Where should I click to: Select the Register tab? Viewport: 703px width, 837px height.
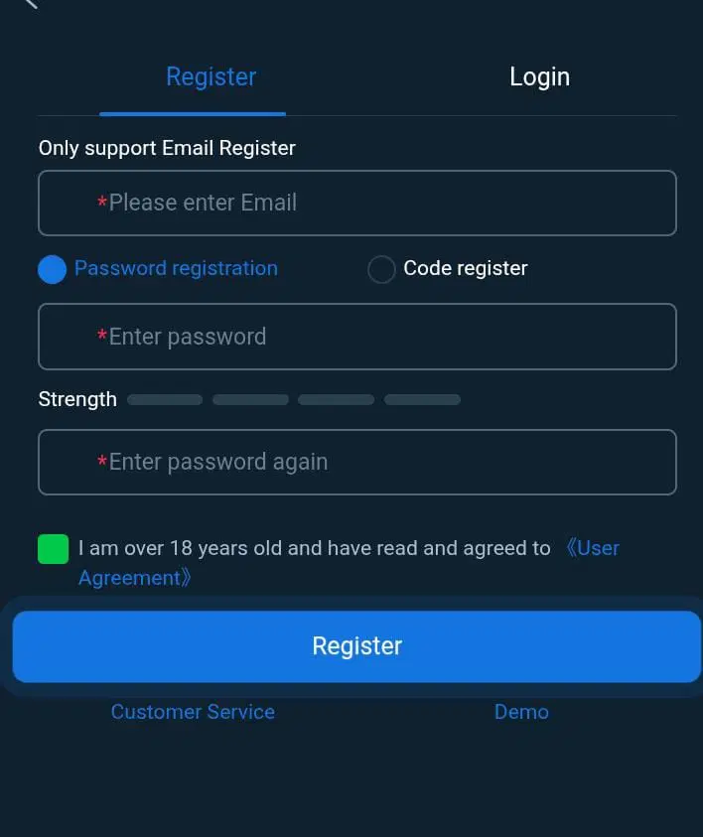pyautogui.click(x=211, y=76)
